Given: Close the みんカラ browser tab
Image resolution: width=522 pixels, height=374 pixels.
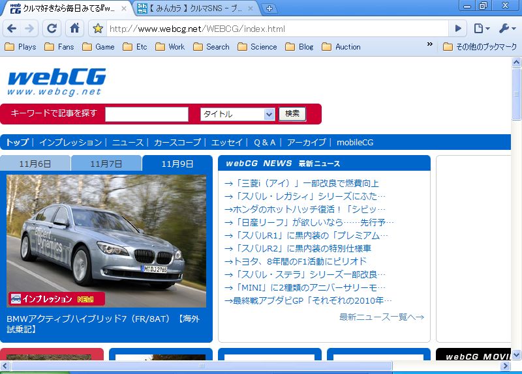Looking at the screenshot, I should pos(251,8).
